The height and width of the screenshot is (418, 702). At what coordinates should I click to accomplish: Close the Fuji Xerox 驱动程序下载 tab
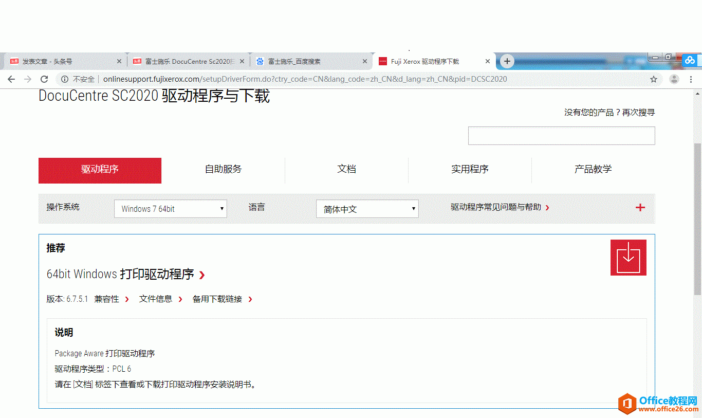(x=488, y=61)
